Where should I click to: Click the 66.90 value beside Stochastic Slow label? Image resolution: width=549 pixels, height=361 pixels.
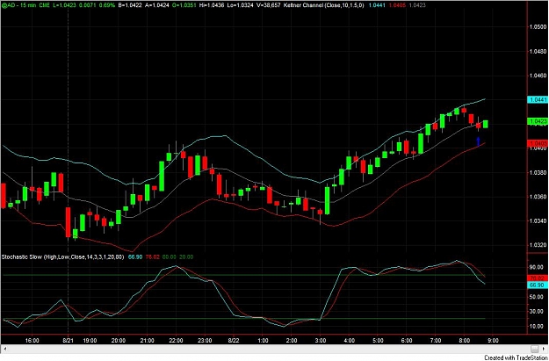click(x=134, y=256)
